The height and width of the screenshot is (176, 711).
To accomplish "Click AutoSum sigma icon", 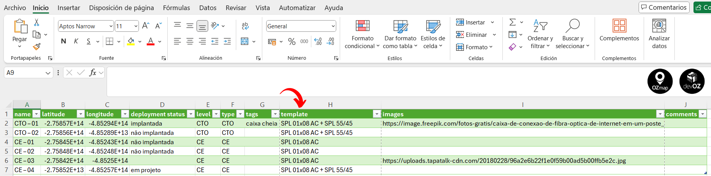I will pyautogui.click(x=513, y=22).
